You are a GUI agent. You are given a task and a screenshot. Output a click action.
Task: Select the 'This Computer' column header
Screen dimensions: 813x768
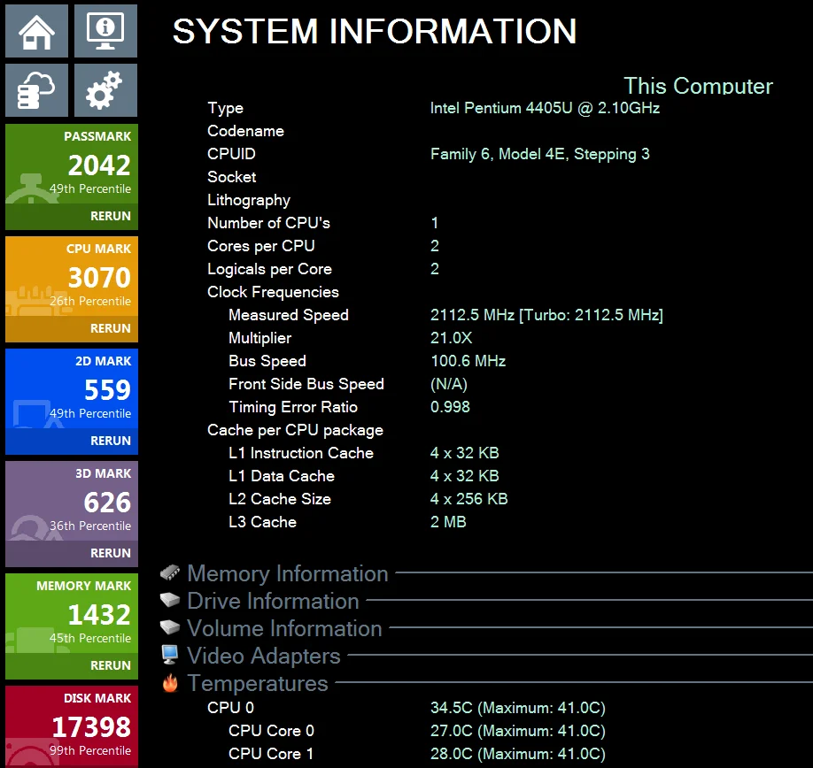click(698, 86)
